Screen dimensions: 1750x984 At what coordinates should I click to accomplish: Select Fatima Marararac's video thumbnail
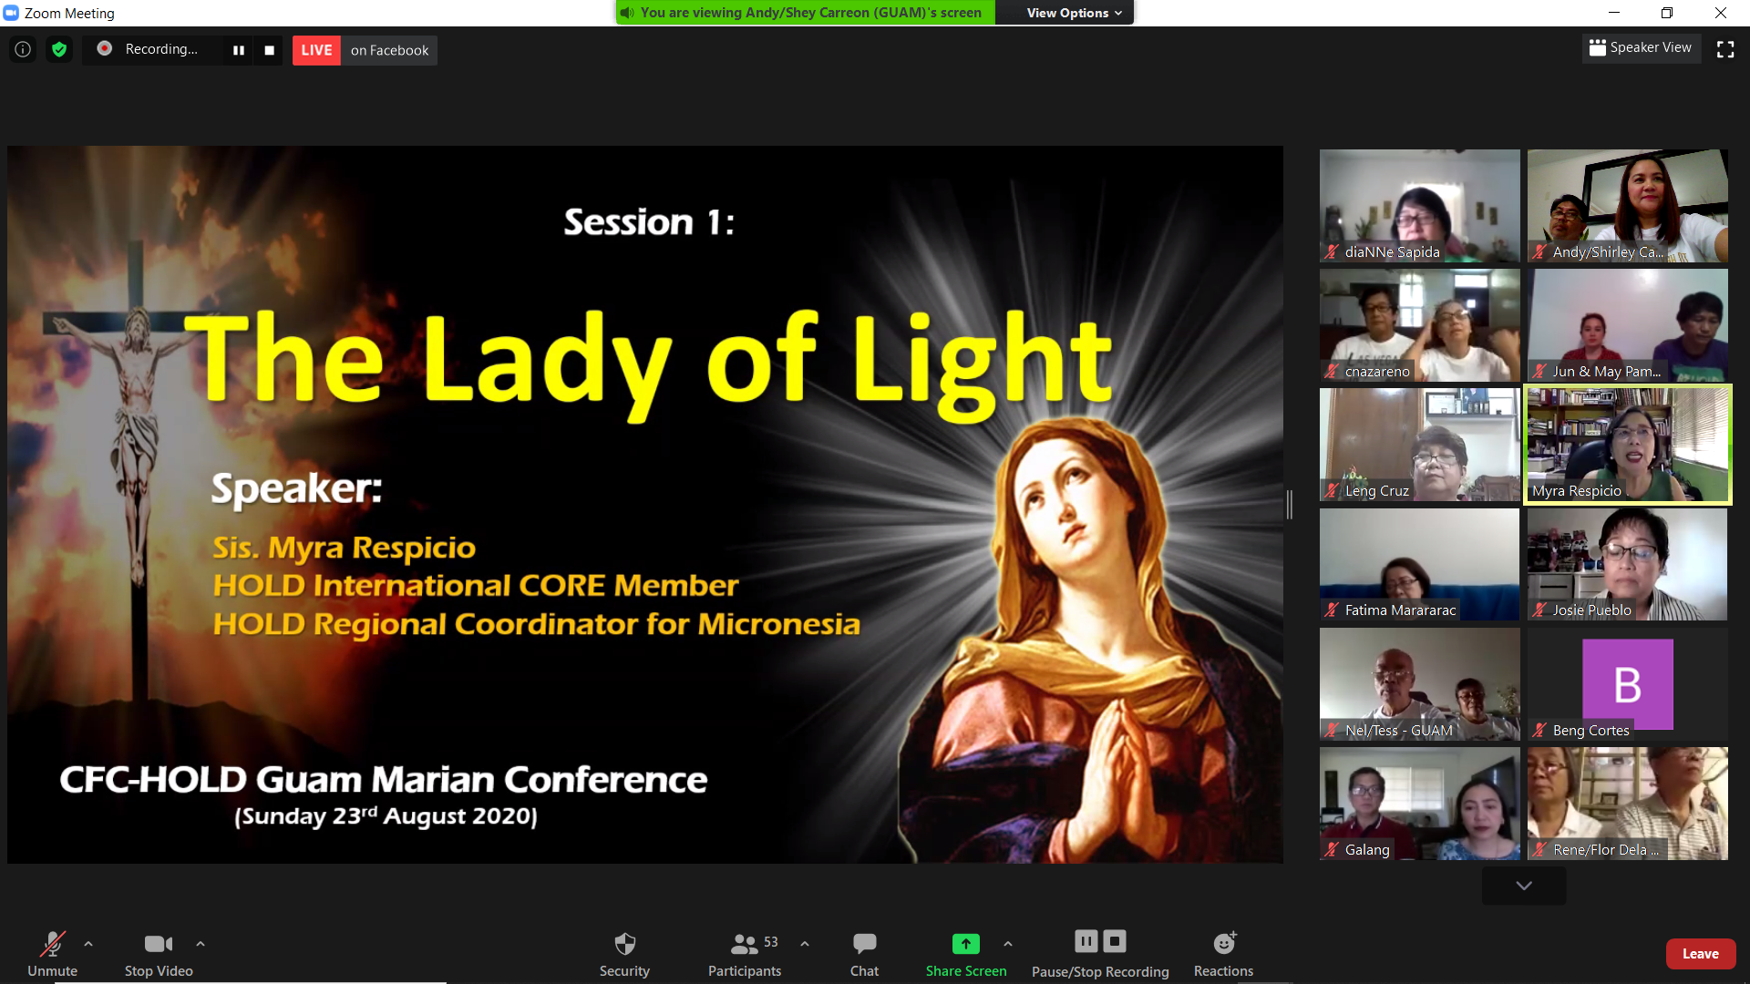pyautogui.click(x=1420, y=564)
